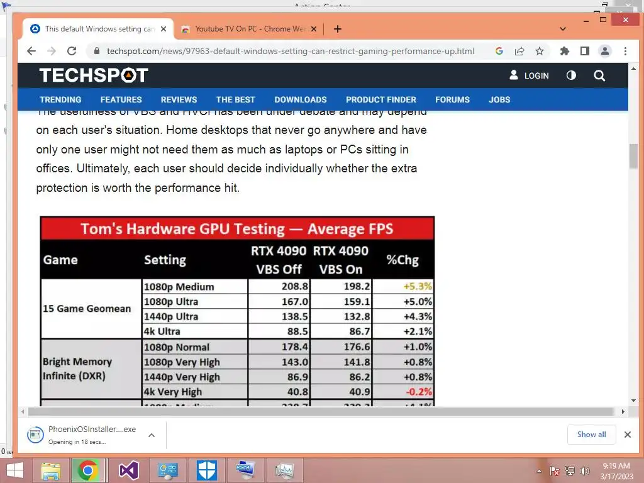Open the network tray icon
The image size is (644, 483).
coord(569,471)
